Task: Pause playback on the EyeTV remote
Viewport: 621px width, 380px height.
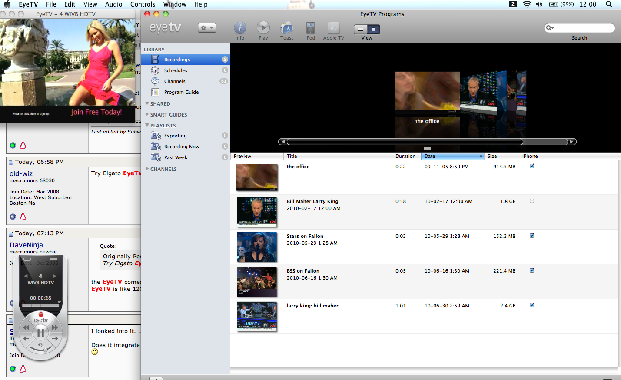Action: (40, 333)
